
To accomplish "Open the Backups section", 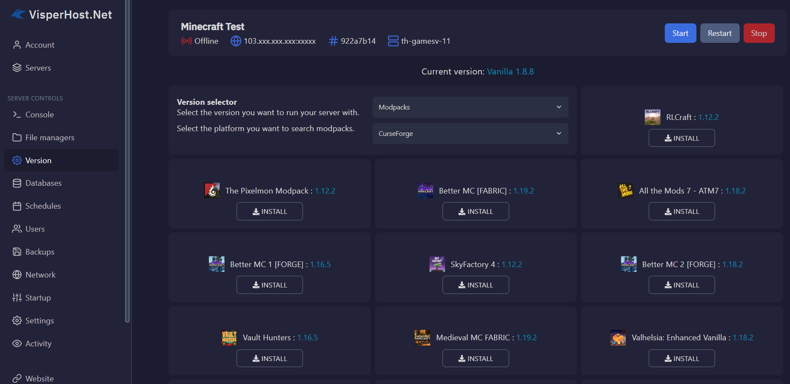I will 62,252.
